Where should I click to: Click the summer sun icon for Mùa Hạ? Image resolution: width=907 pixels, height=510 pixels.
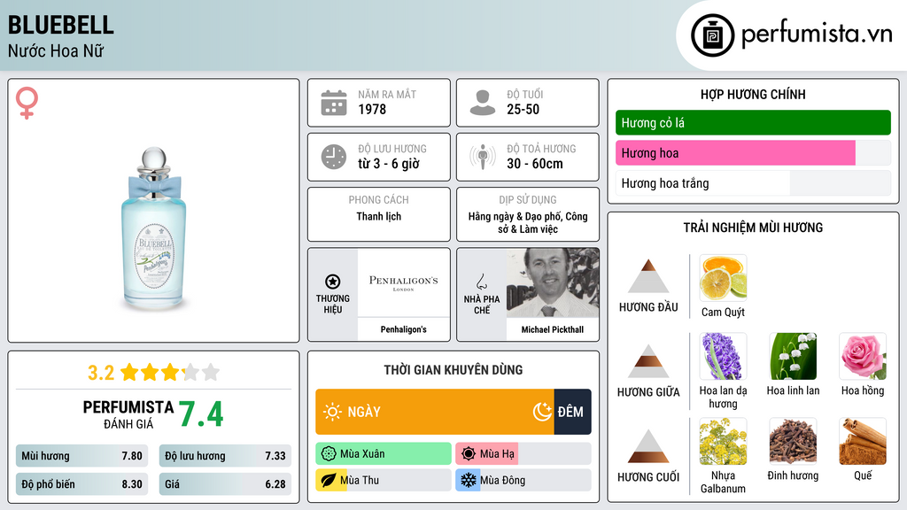(469, 454)
